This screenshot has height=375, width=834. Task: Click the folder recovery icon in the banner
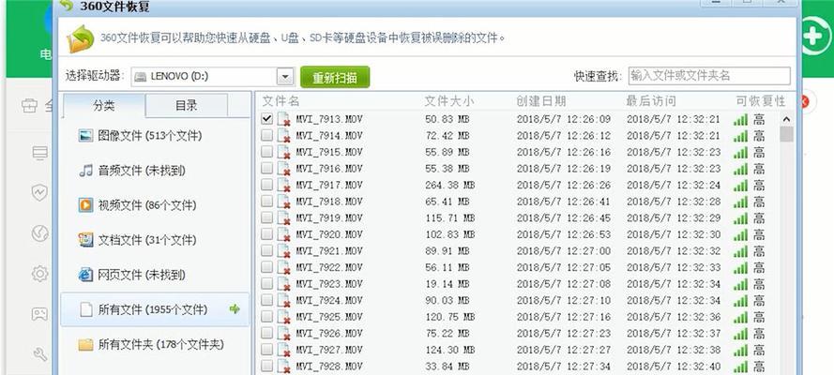pos(81,38)
